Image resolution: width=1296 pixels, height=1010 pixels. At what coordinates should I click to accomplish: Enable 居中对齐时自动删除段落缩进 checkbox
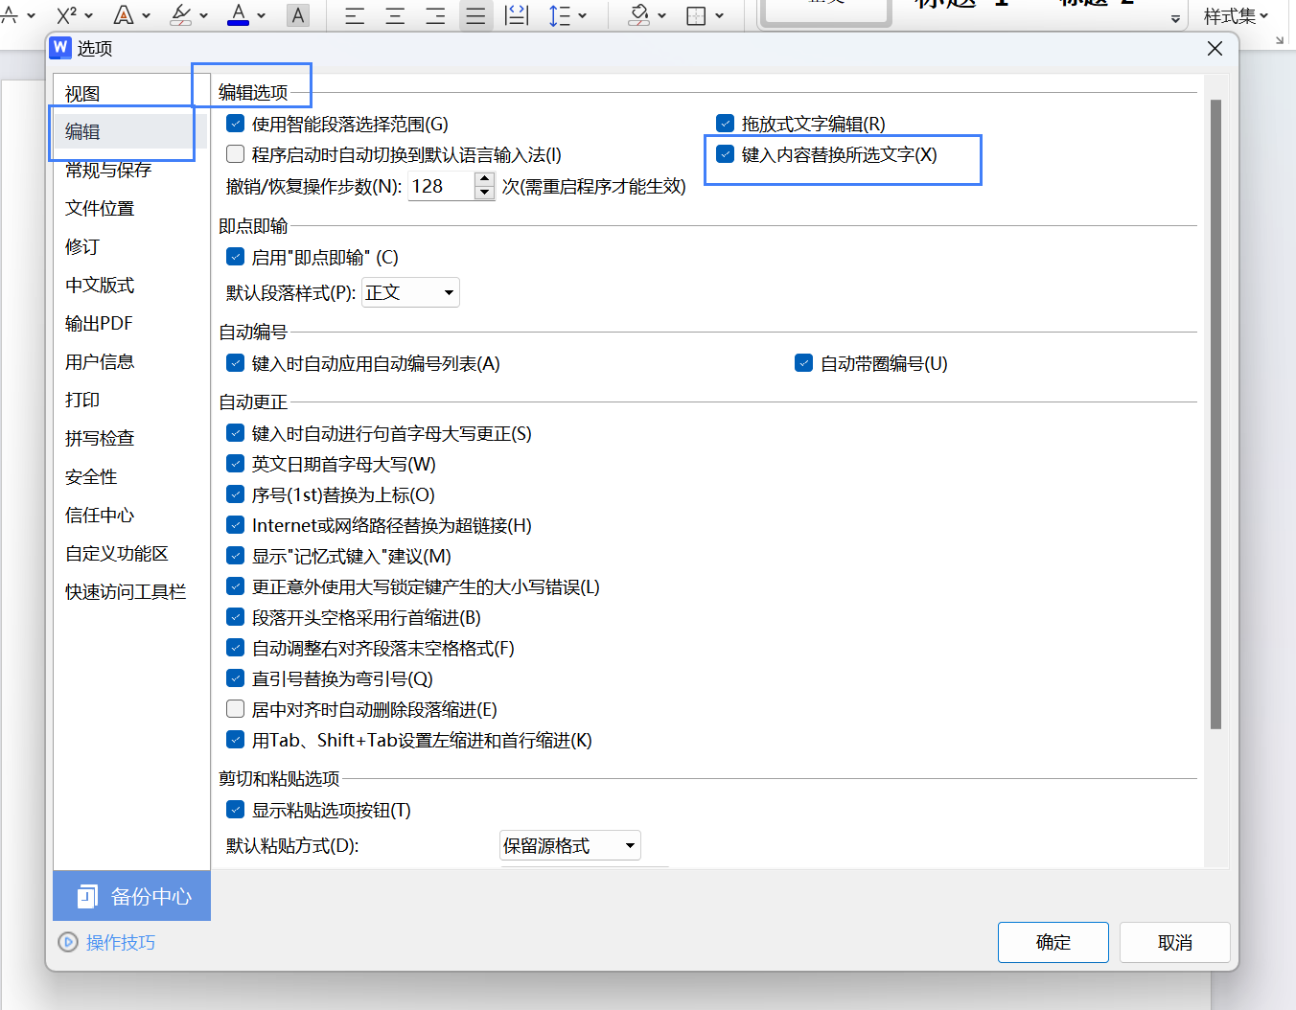point(235,709)
